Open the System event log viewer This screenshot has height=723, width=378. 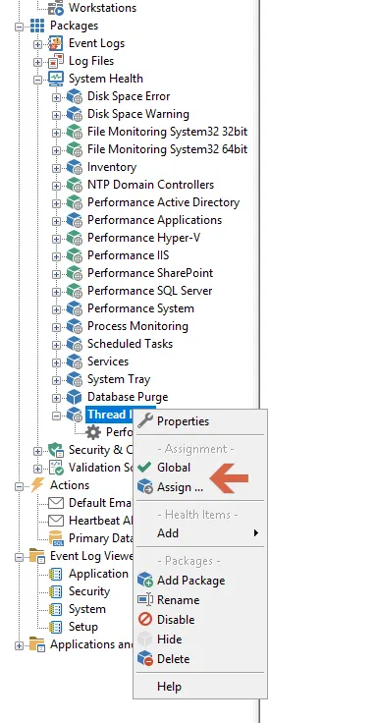click(87, 609)
